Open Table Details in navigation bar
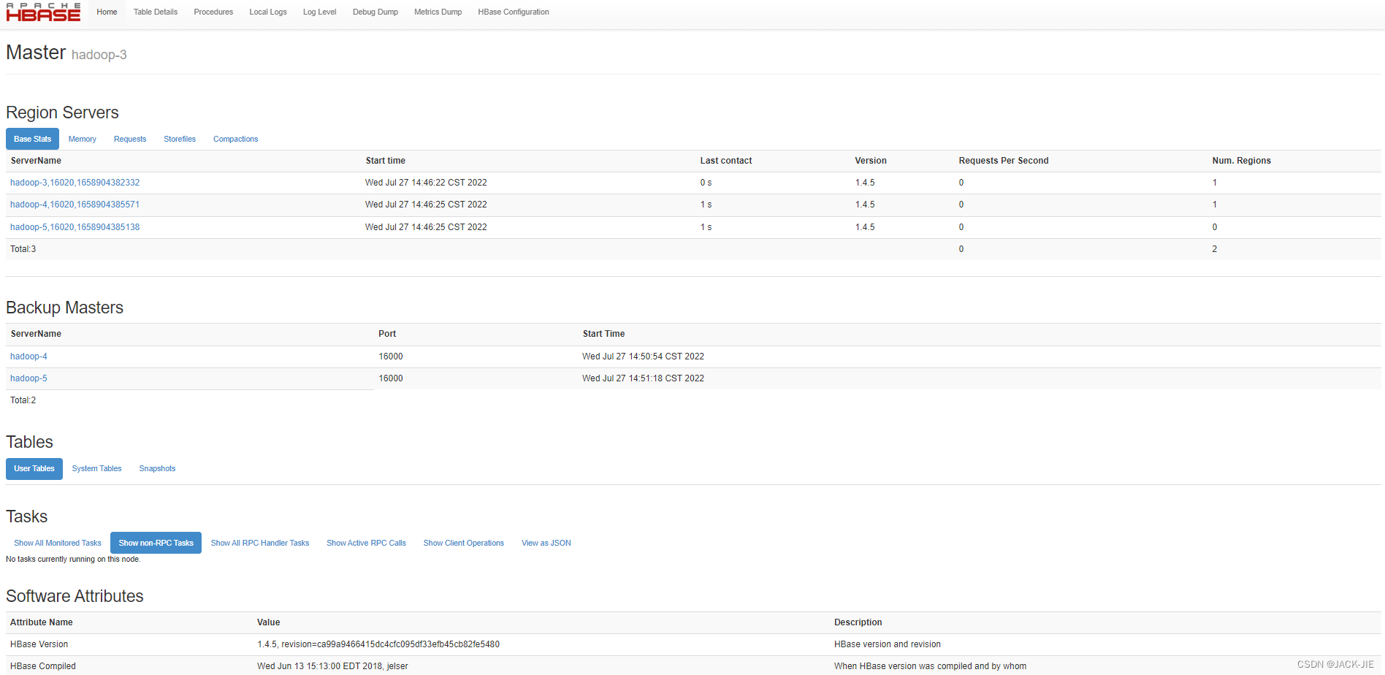1385x675 pixels. click(x=156, y=12)
